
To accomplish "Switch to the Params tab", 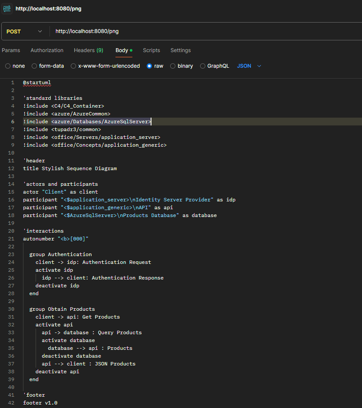I will [11, 50].
